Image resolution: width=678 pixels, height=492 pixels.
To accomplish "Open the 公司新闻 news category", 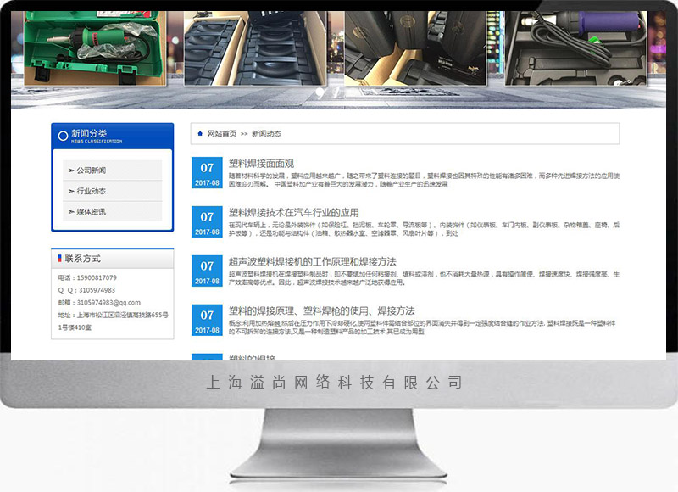I will pos(113,170).
